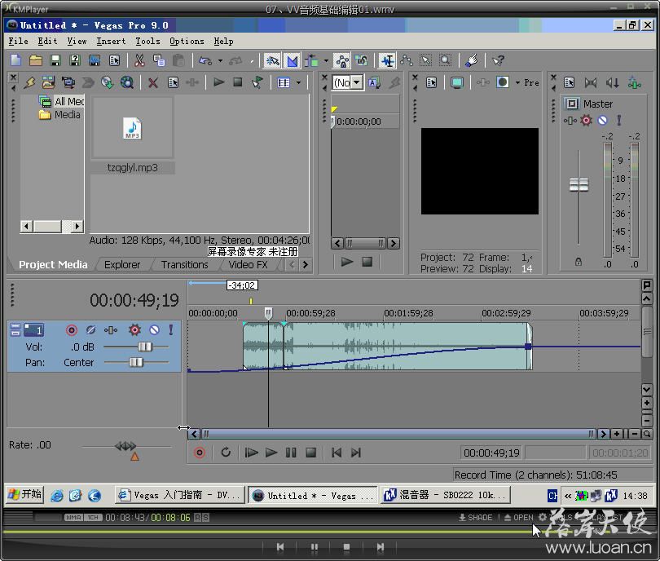Switch to the Video FX tab
The width and height of the screenshot is (660, 561).
(248, 264)
